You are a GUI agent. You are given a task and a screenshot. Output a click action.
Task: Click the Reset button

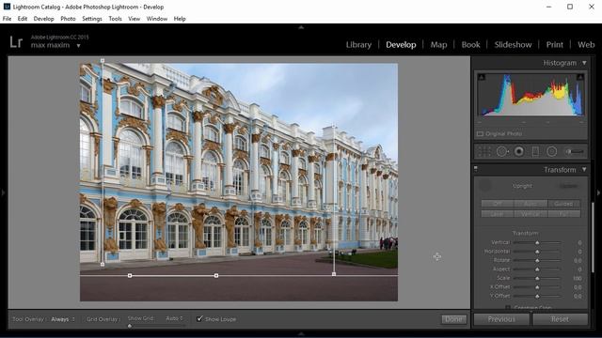[561, 319]
